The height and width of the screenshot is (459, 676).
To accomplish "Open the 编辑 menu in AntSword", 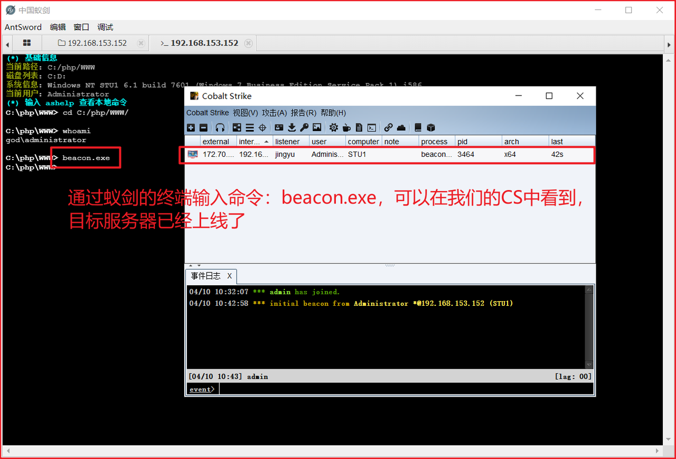I will pyautogui.click(x=58, y=27).
